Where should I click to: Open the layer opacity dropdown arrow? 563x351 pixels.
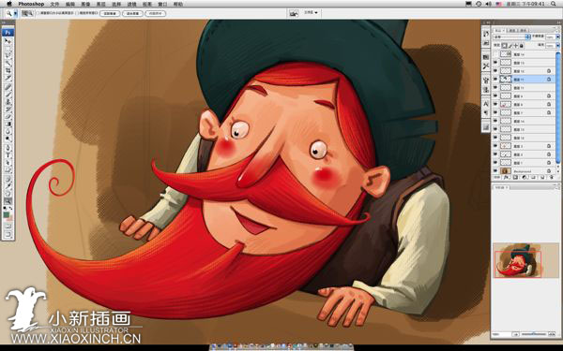(557, 37)
